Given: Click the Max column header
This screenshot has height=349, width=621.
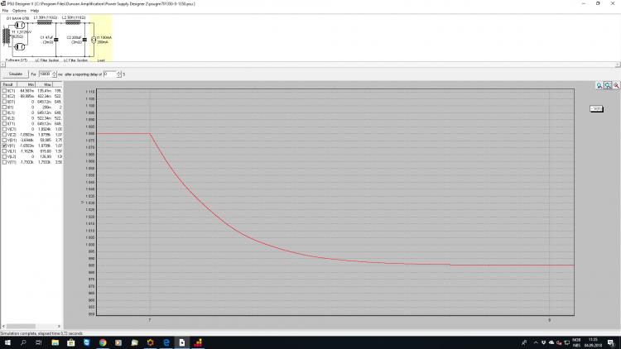Looking at the screenshot, I should [x=45, y=84].
